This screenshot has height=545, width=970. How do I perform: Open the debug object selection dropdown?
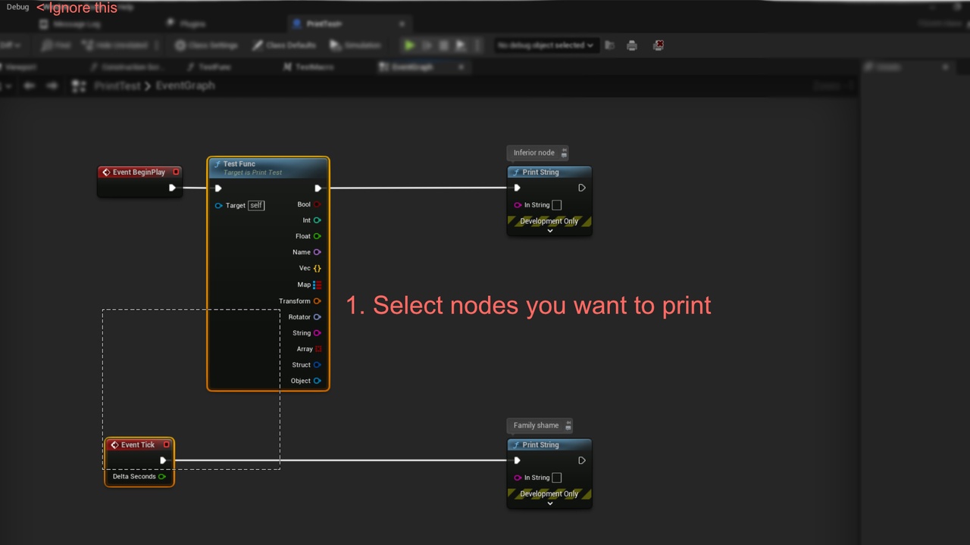point(546,45)
